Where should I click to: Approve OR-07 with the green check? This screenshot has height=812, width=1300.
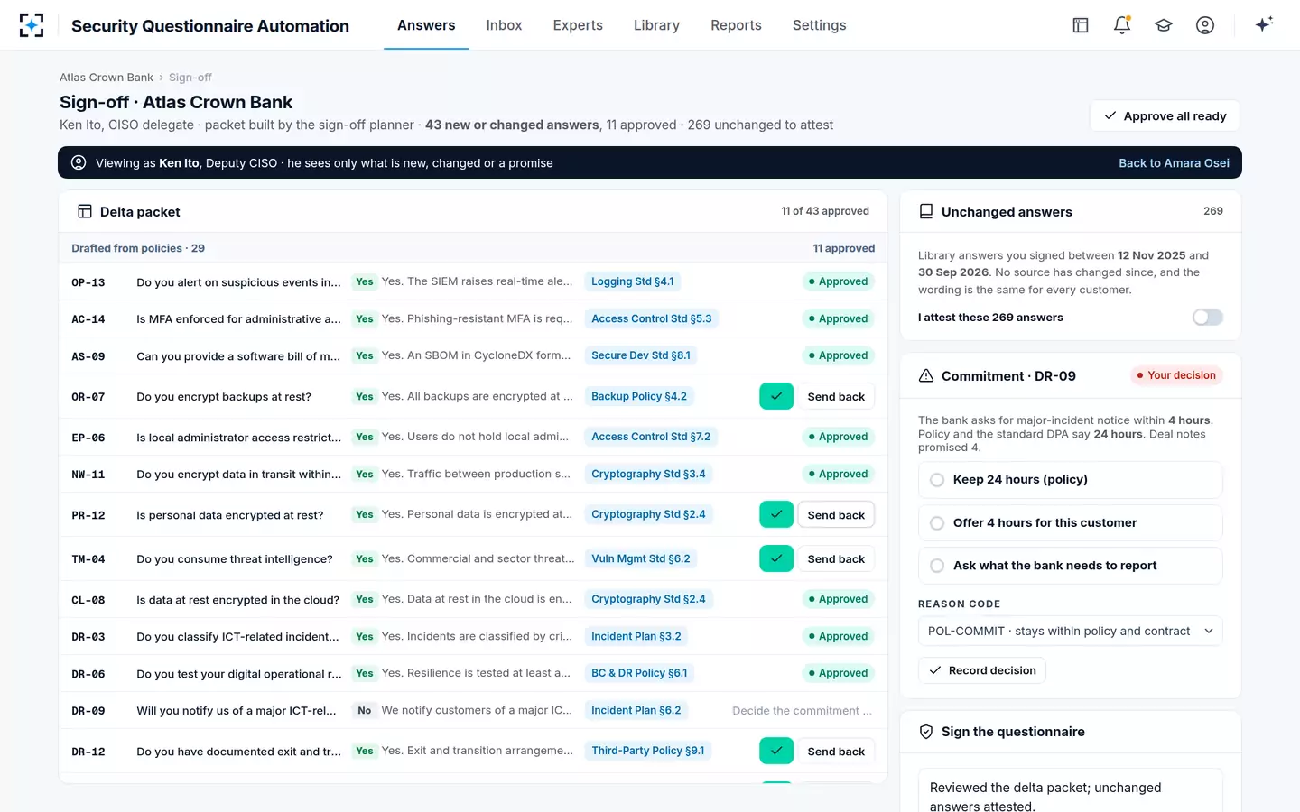776,396
